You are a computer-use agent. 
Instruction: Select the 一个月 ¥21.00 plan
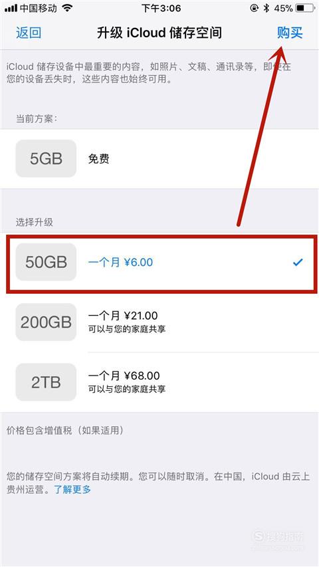click(x=159, y=322)
